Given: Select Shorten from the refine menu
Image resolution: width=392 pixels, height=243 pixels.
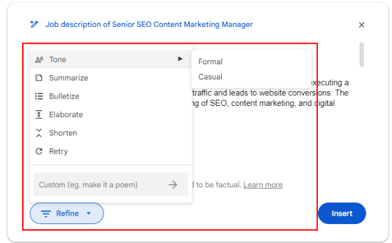Looking at the screenshot, I should point(110,133).
